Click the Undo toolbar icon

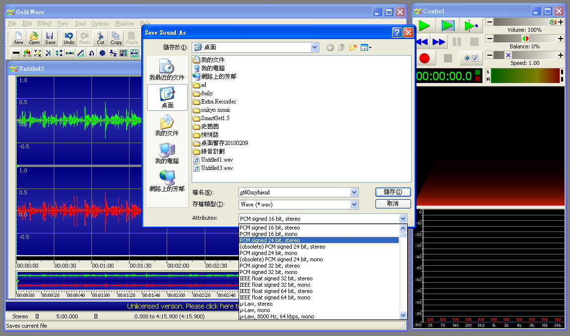[69, 38]
